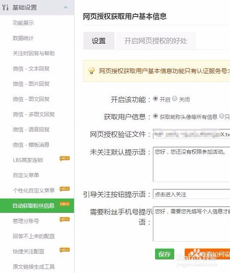The image size is (230, 273).
Task: Click NEW badge next to 快捷关注配置
Action: click(x=64, y=249)
